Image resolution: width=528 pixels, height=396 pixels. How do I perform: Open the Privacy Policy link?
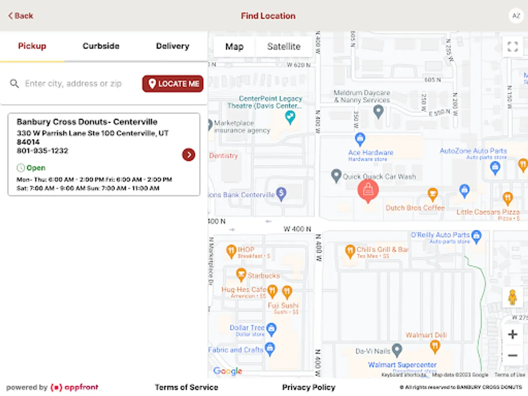(308, 387)
